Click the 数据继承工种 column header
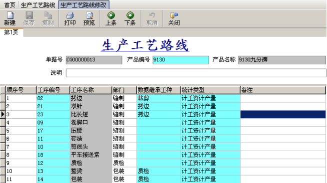Viewport: 327px width, 183px height. click(x=158, y=90)
